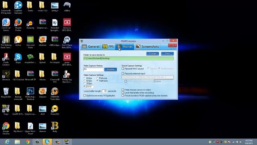The height and width of the screenshot is (145, 257).
Task: Choose the Half-size capture option
Action: [x=98, y=81]
